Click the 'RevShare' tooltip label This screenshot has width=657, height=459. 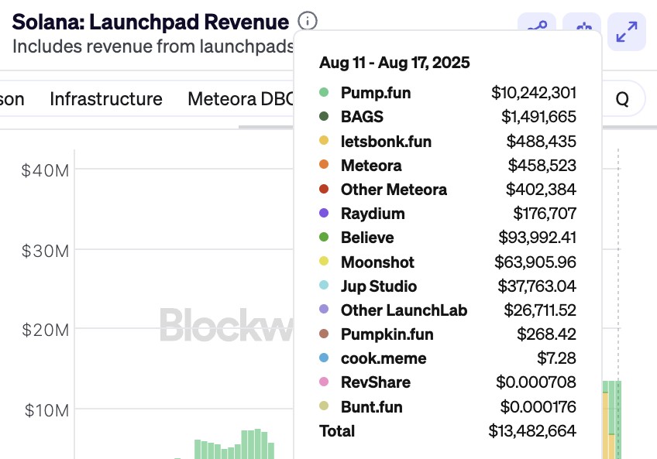(376, 382)
